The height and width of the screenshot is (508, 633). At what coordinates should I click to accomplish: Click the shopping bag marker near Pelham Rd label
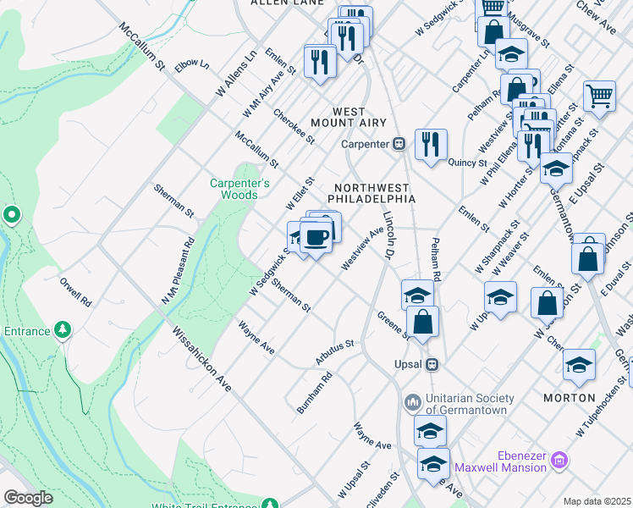tap(516, 90)
